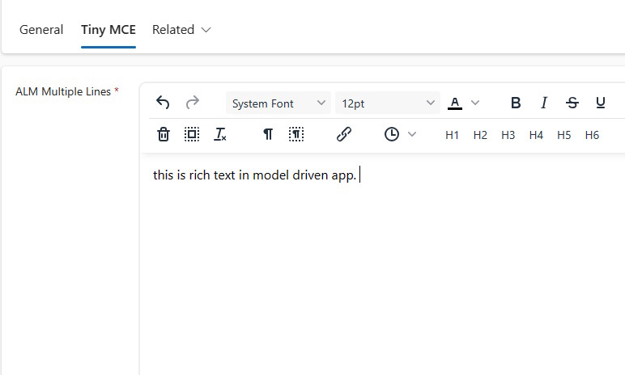Insert date/time with the clock icon

click(x=391, y=134)
